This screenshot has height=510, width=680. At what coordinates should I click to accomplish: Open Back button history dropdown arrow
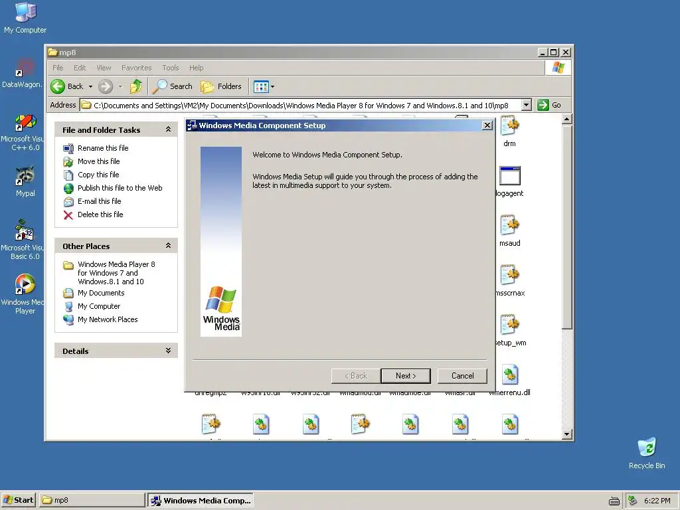click(90, 86)
